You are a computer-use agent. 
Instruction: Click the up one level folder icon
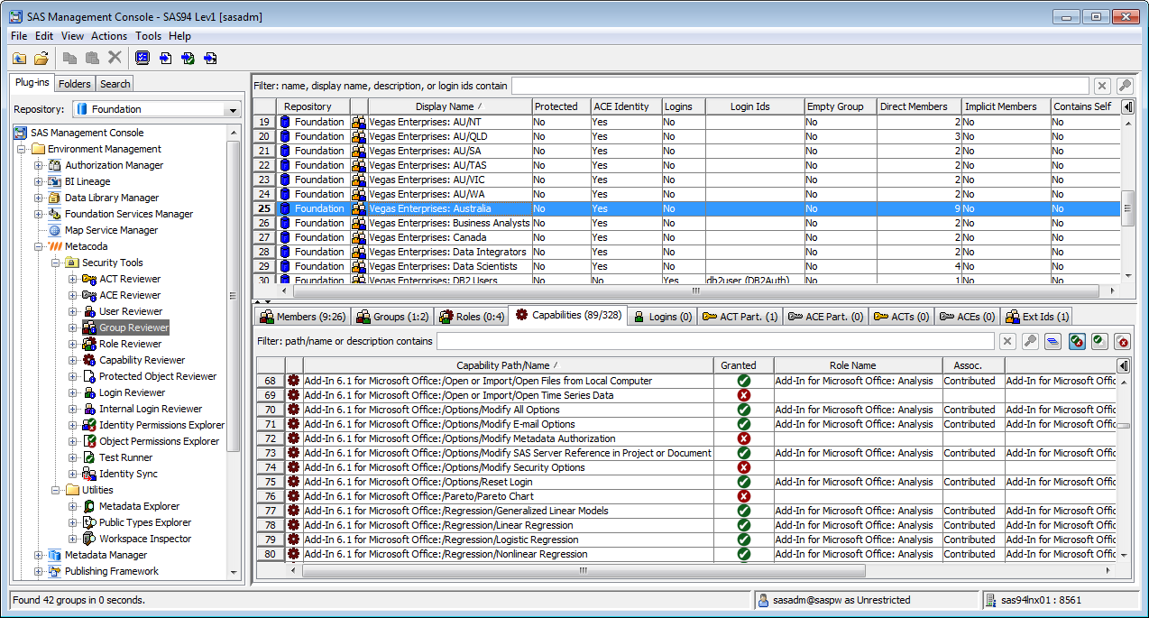[20, 58]
